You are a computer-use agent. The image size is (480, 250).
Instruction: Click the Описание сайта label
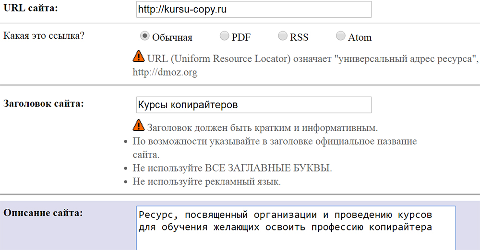click(x=43, y=212)
